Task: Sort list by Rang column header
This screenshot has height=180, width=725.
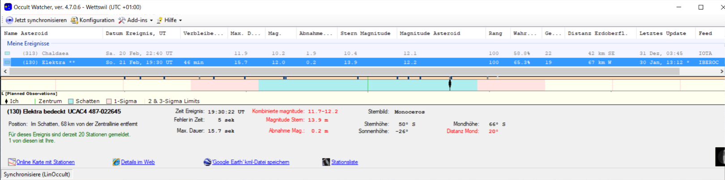Action: (495, 33)
